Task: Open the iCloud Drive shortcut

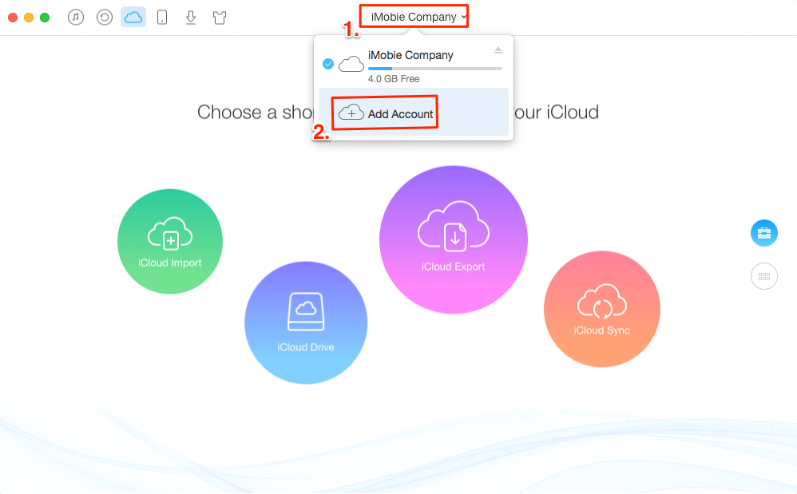Action: click(x=306, y=323)
